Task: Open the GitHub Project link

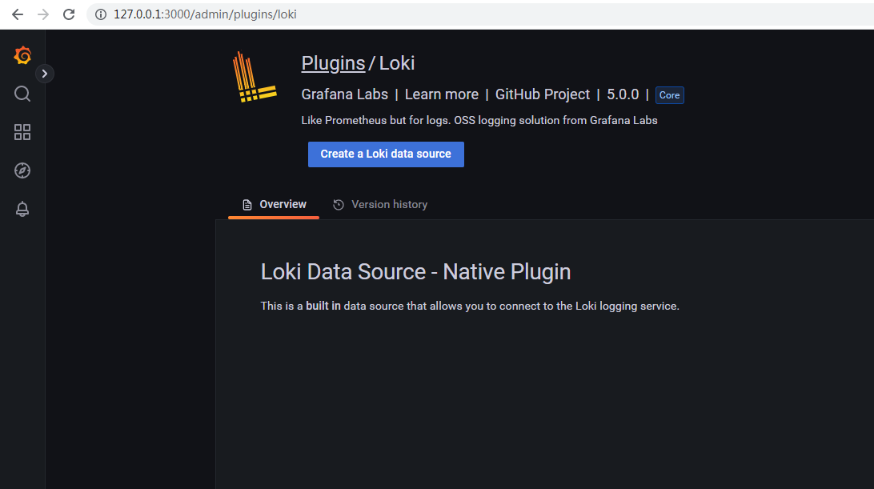Action: [x=542, y=94]
